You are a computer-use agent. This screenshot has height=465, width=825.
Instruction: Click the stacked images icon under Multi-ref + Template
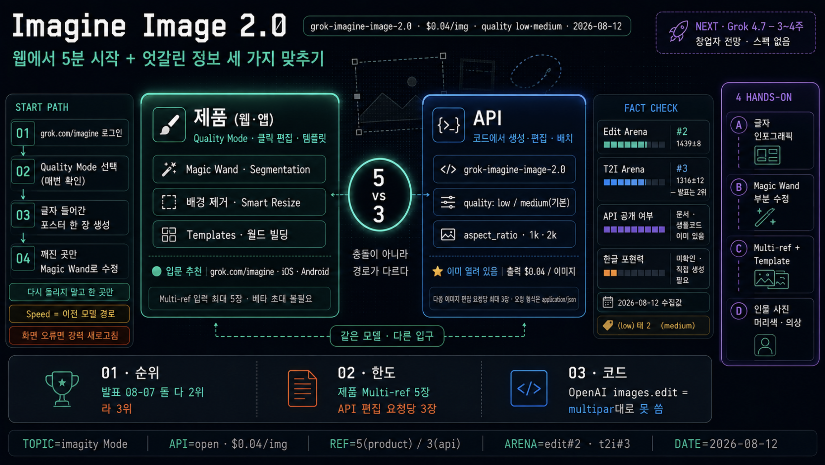771,279
